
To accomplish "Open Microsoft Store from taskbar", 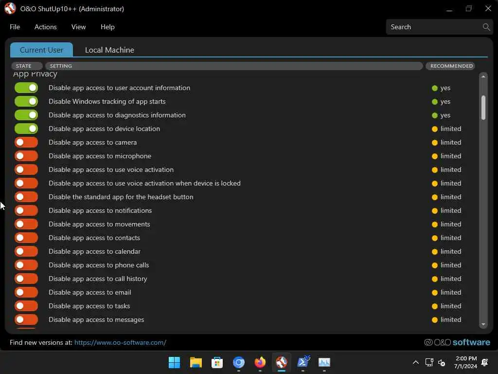I will (x=217, y=362).
